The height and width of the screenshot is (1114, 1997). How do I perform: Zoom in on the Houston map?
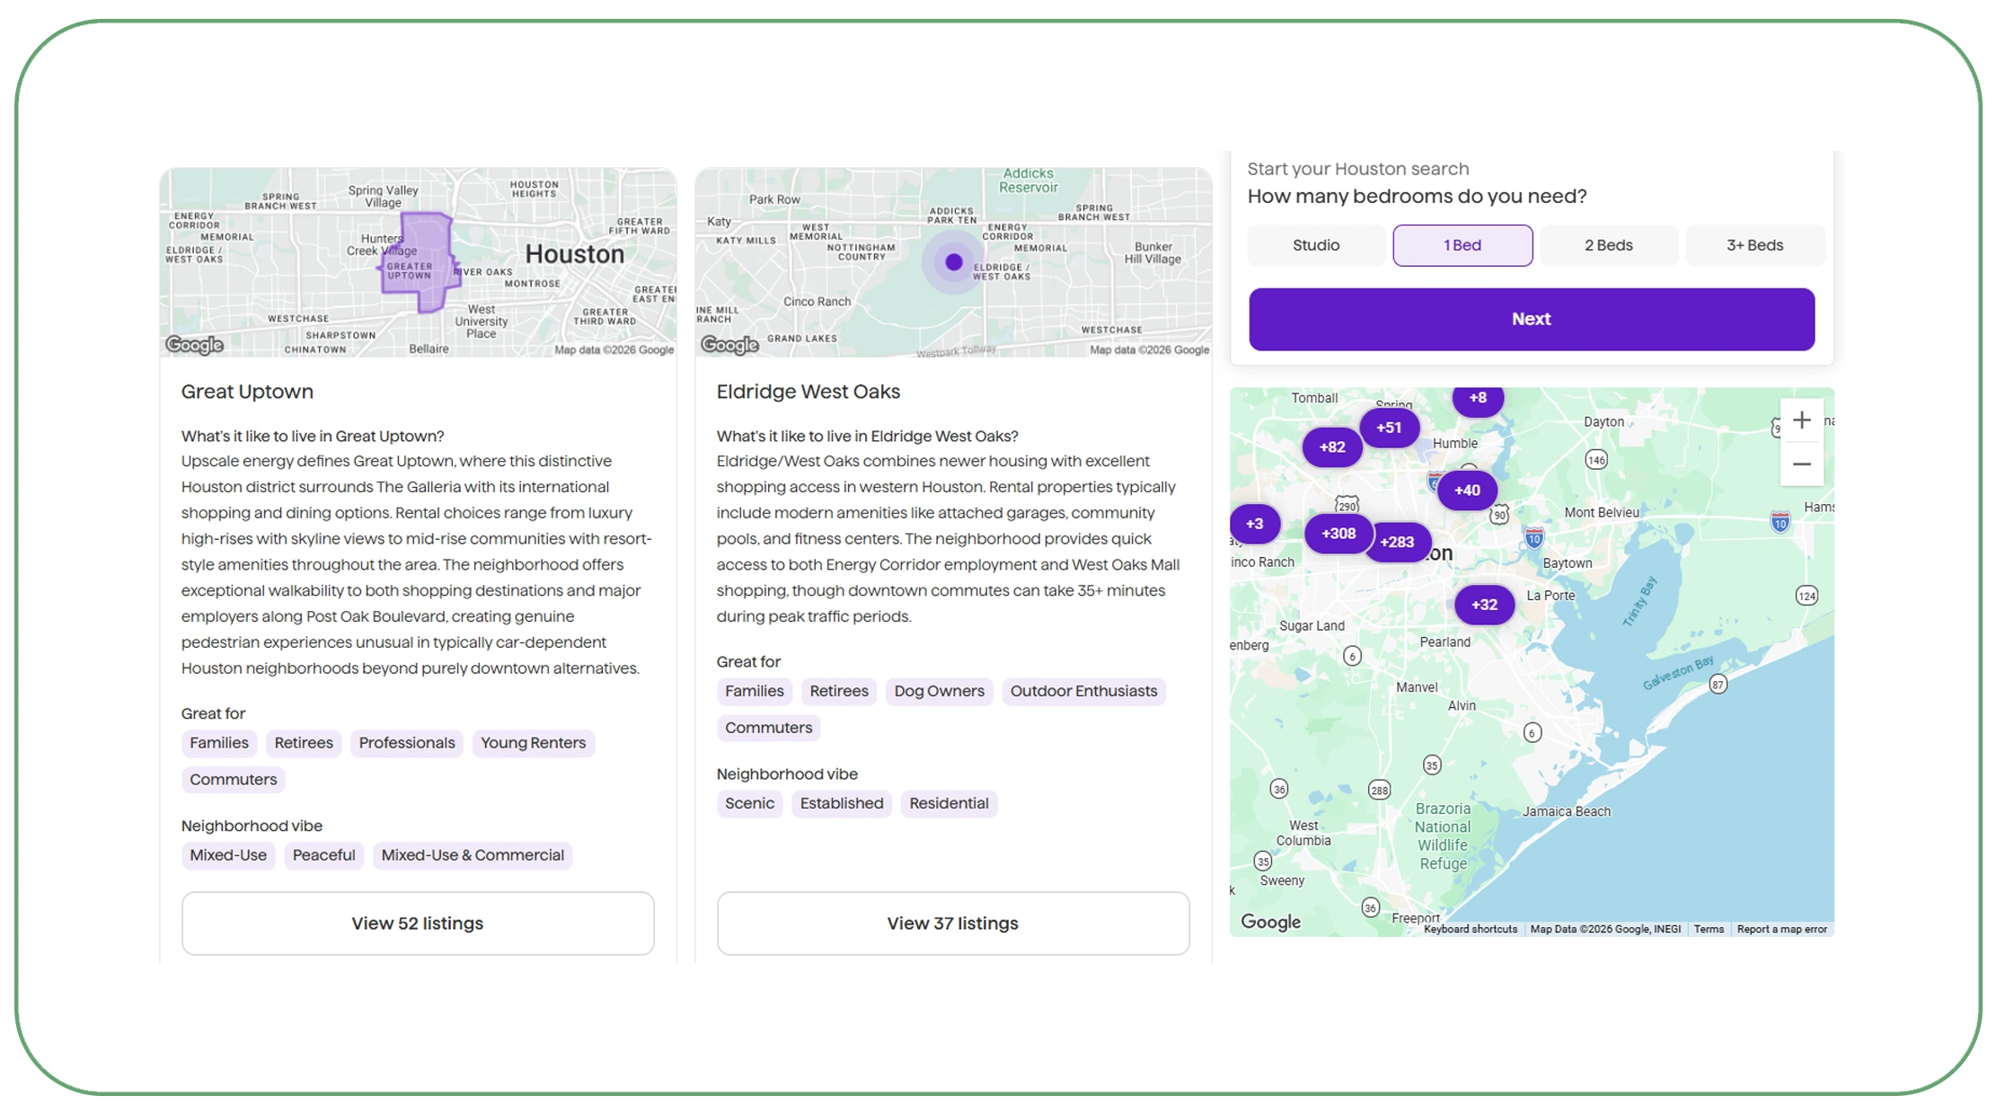tap(1801, 420)
